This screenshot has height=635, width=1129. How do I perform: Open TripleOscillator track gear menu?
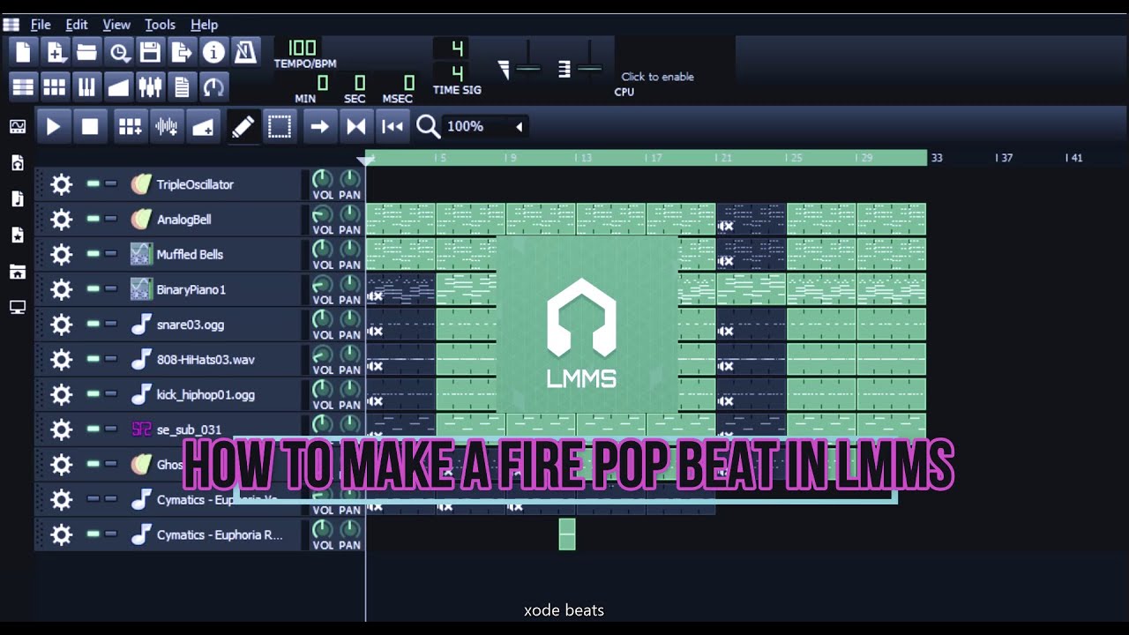(x=61, y=184)
